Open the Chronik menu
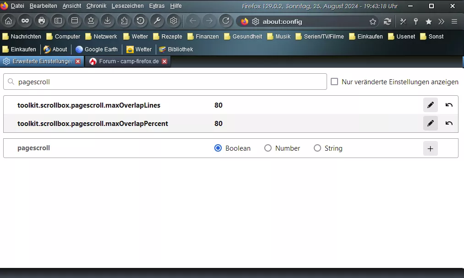 pos(96,6)
